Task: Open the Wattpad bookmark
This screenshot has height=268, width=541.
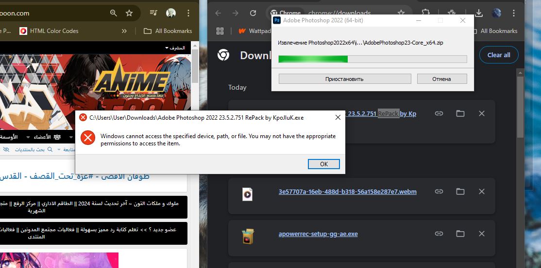Action: (254, 31)
